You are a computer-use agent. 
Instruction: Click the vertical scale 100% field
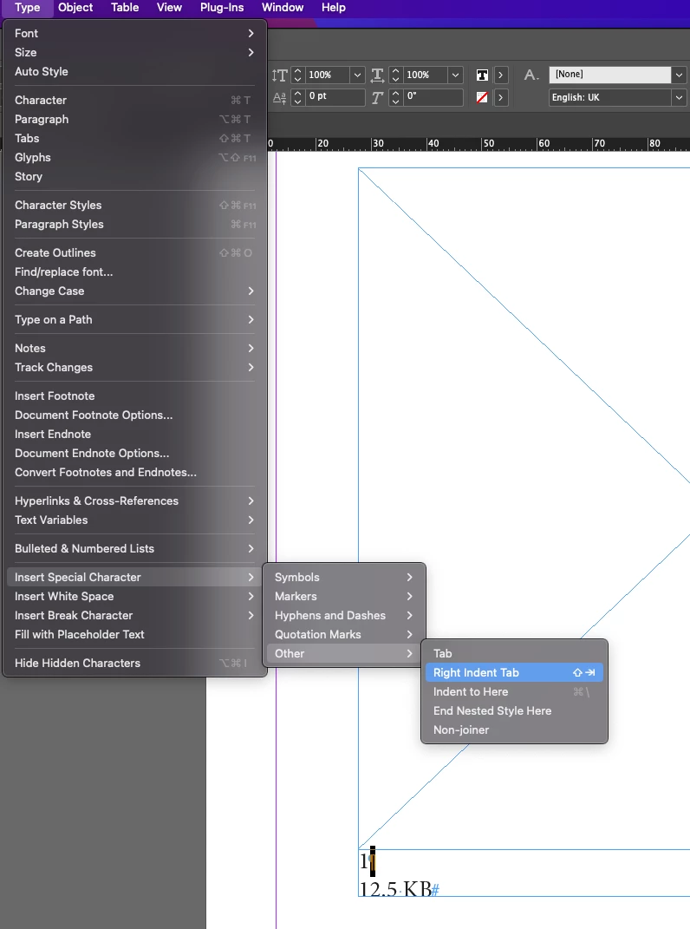coord(328,75)
